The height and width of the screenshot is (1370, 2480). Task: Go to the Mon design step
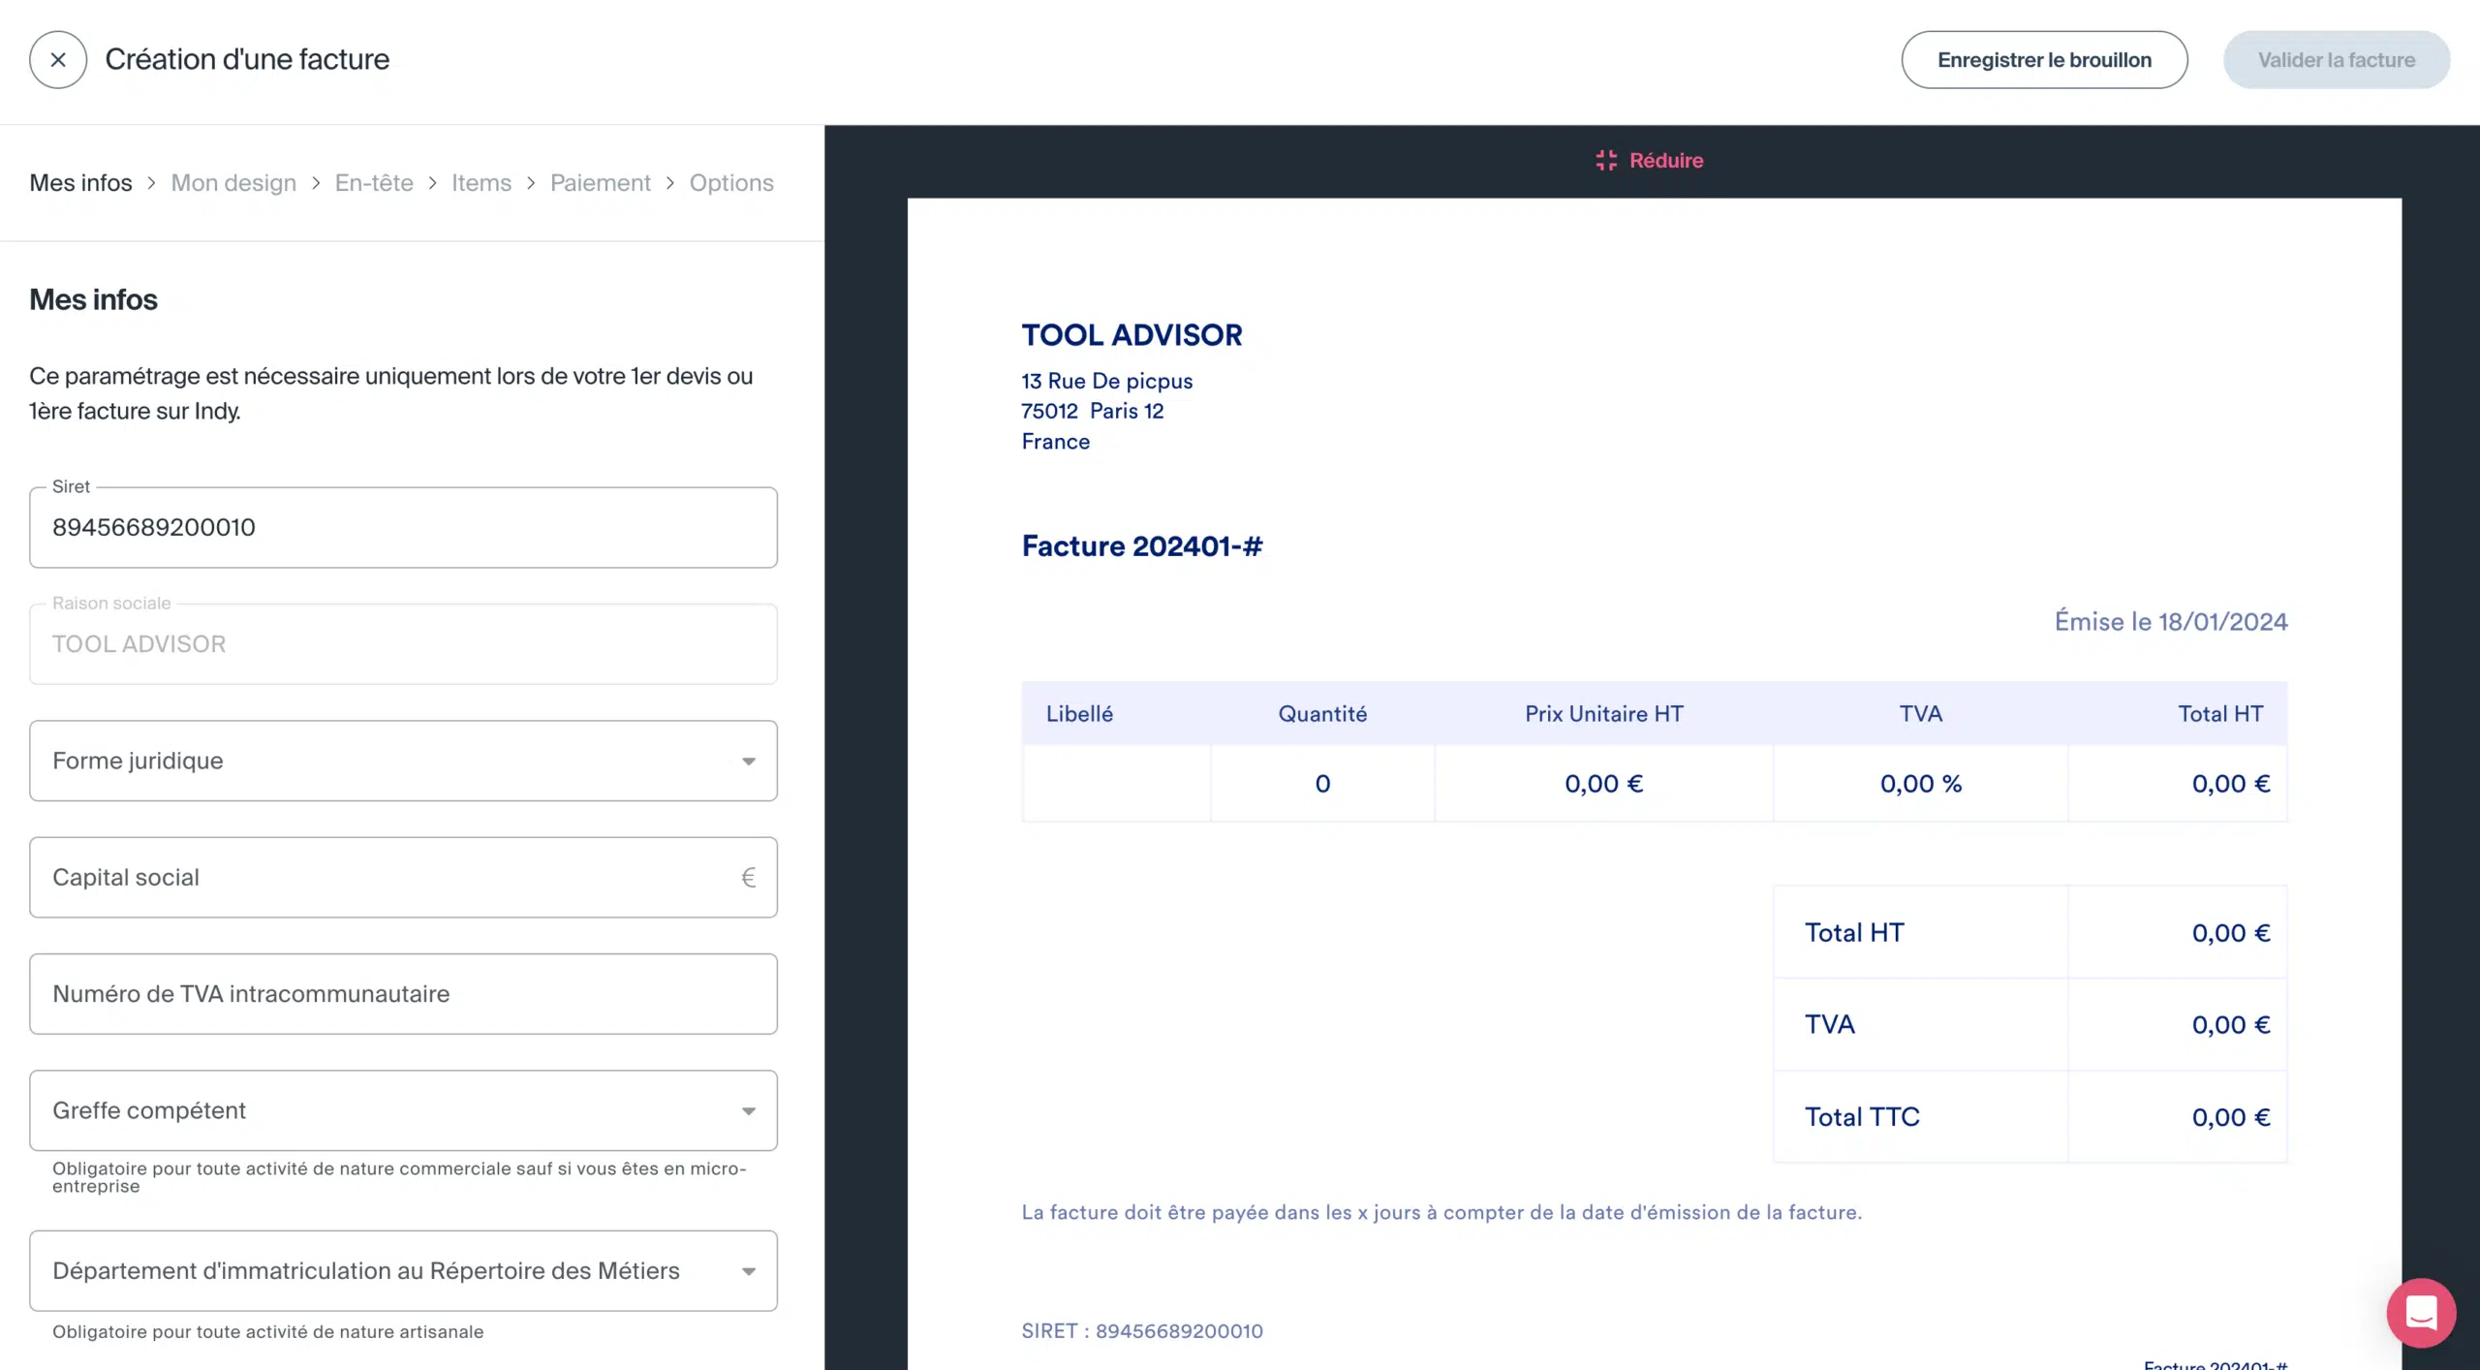click(x=233, y=183)
